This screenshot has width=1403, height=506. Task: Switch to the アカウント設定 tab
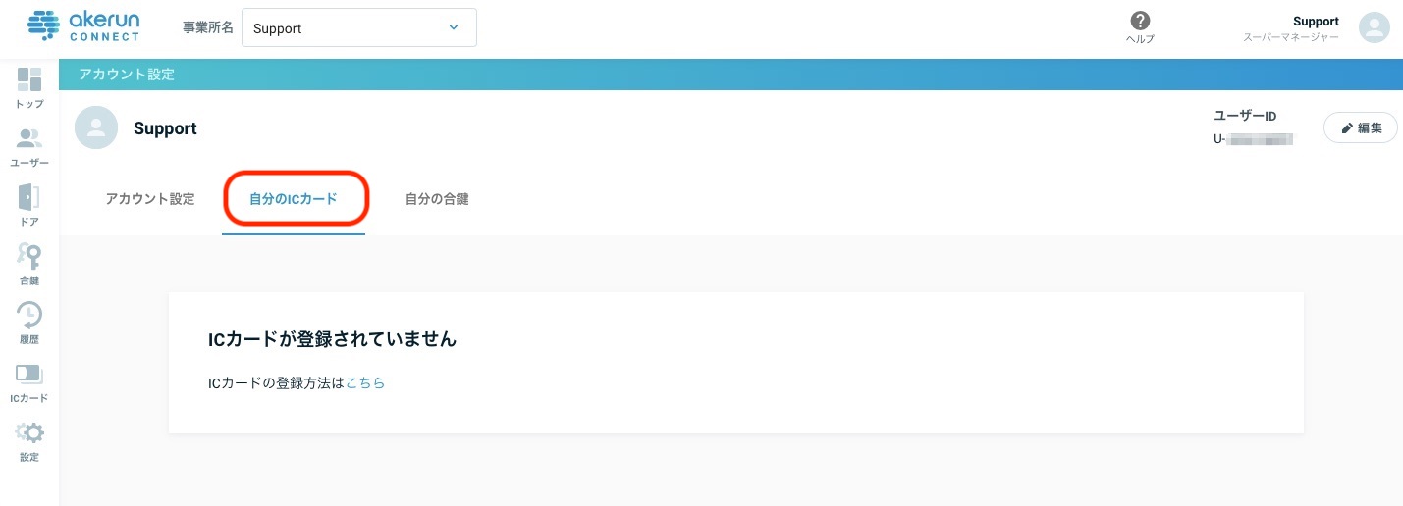[x=150, y=199]
